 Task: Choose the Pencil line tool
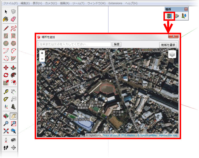(x=5, y=28)
